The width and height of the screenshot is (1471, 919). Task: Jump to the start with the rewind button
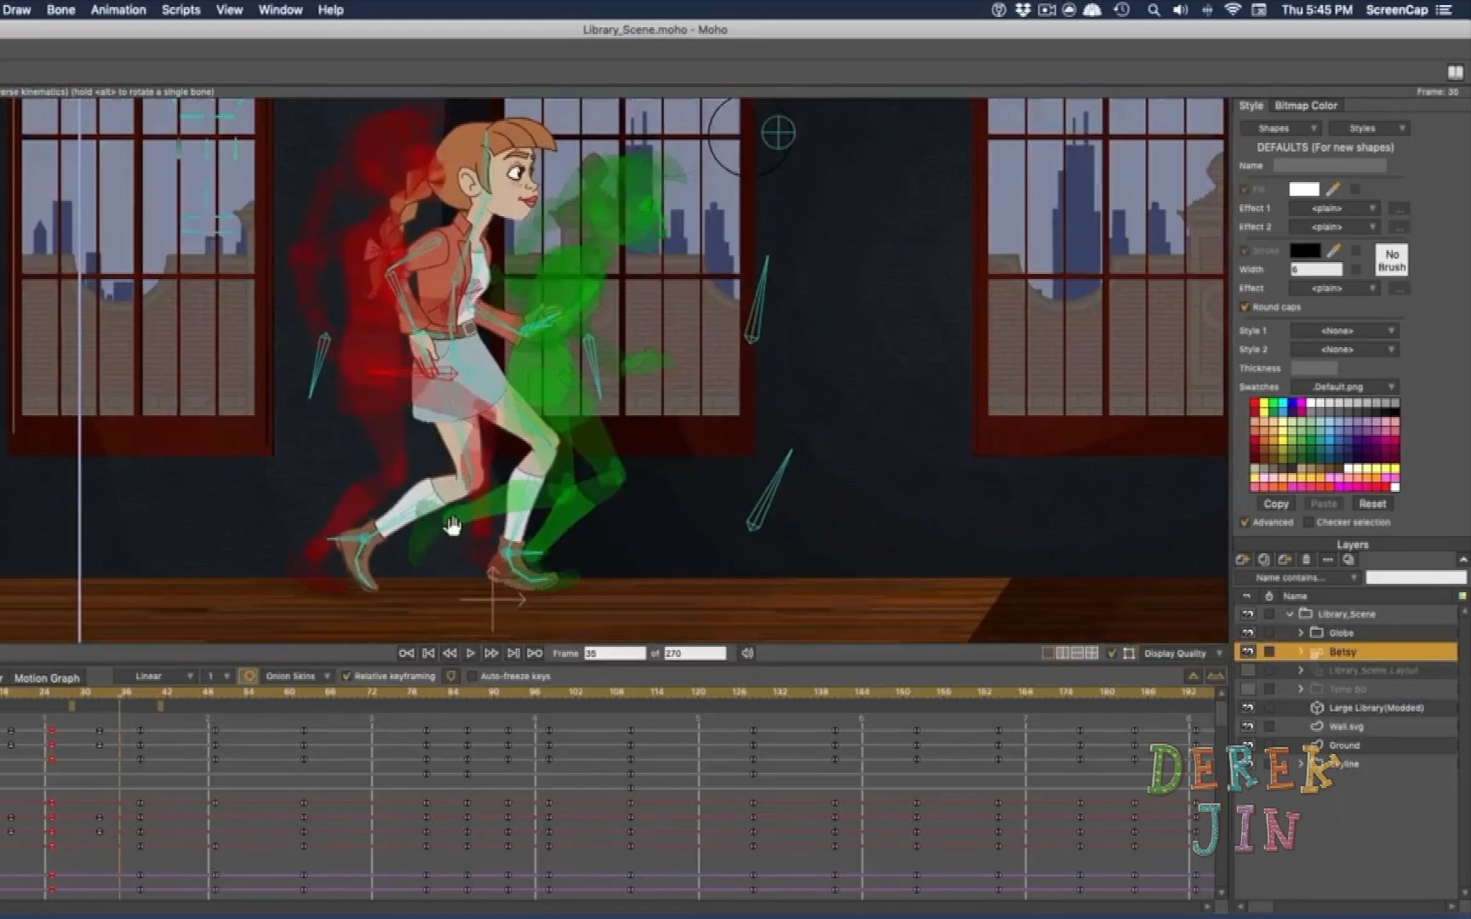(406, 653)
